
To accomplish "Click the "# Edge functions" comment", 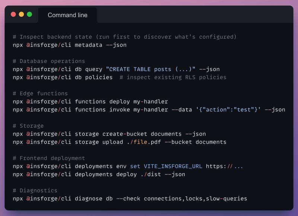I will coord(40,93).
